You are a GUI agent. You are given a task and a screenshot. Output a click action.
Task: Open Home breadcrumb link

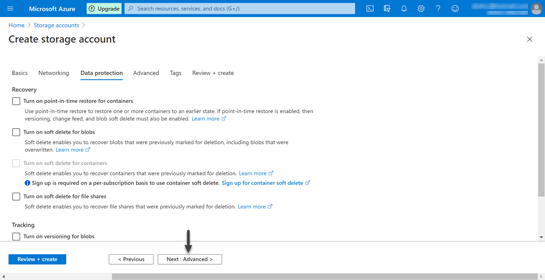coord(17,25)
